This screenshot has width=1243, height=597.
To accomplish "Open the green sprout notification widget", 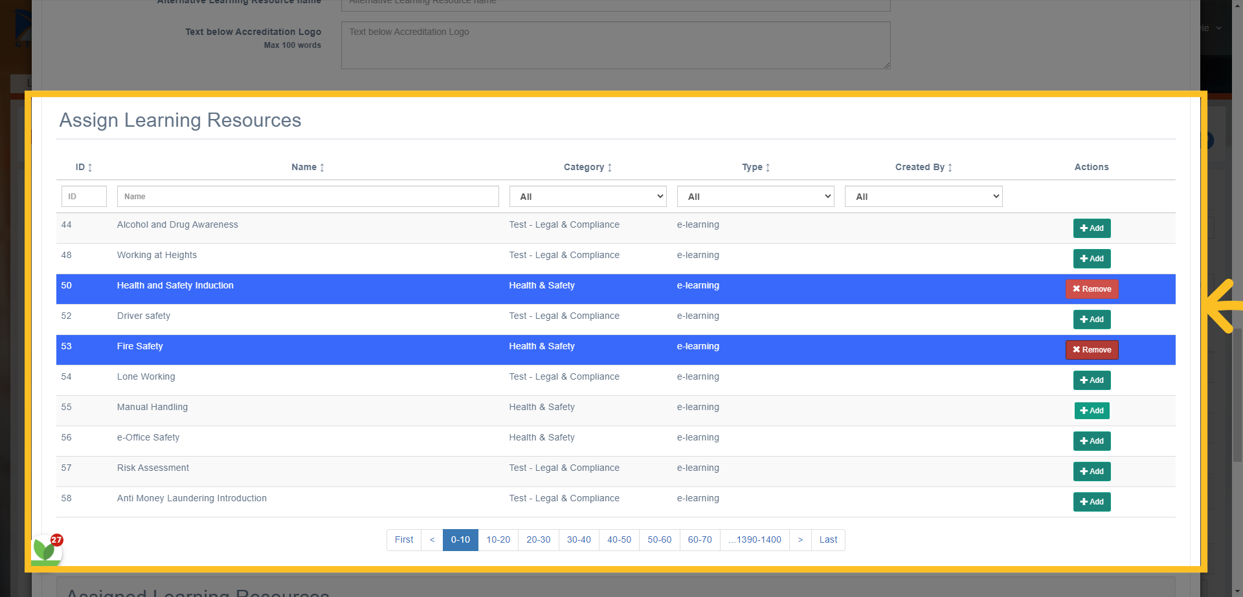I will click(x=47, y=550).
